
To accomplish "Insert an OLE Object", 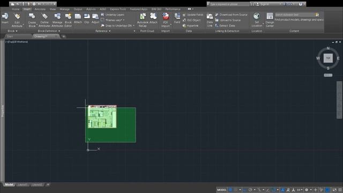I will pyautogui.click(x=191, y=20).
